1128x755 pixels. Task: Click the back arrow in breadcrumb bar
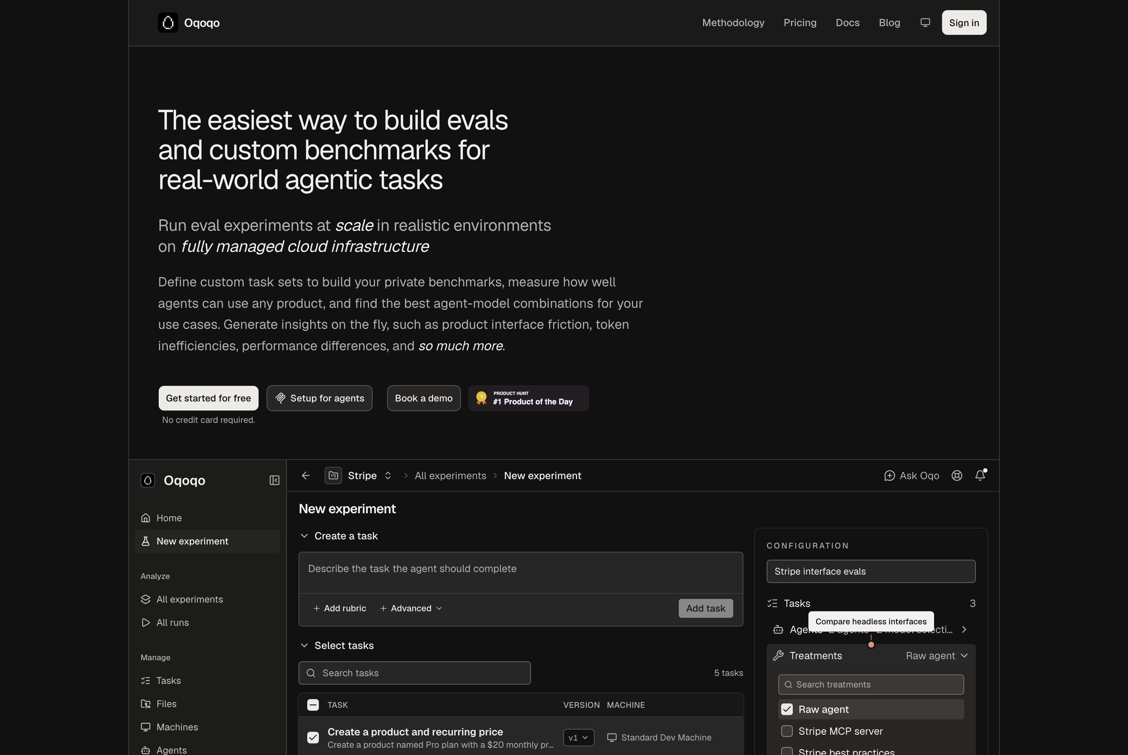click(305, 475)
